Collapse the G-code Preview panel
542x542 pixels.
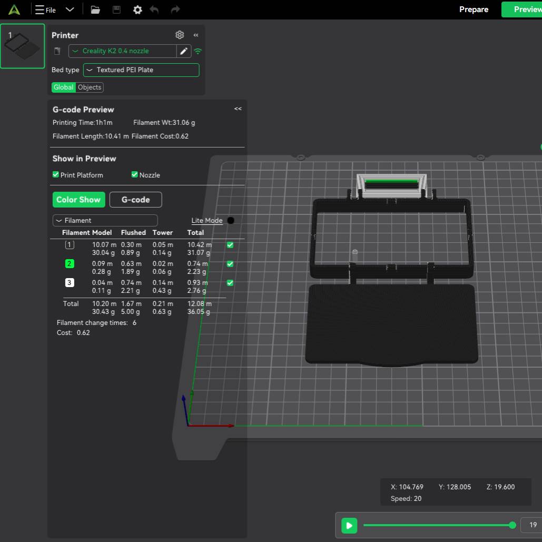tap(238, 109)
